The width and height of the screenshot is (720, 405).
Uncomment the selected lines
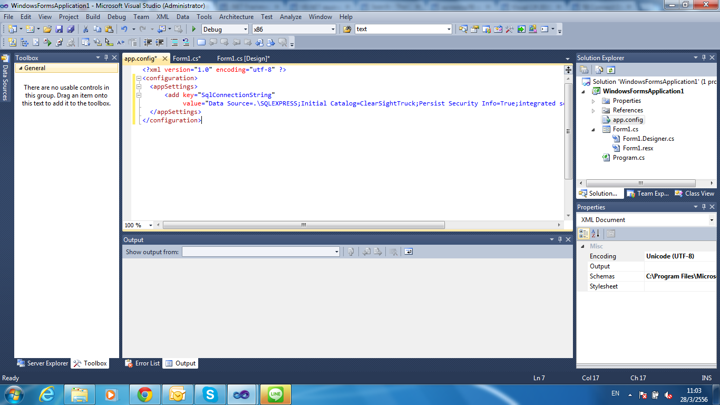coord(186,42)
